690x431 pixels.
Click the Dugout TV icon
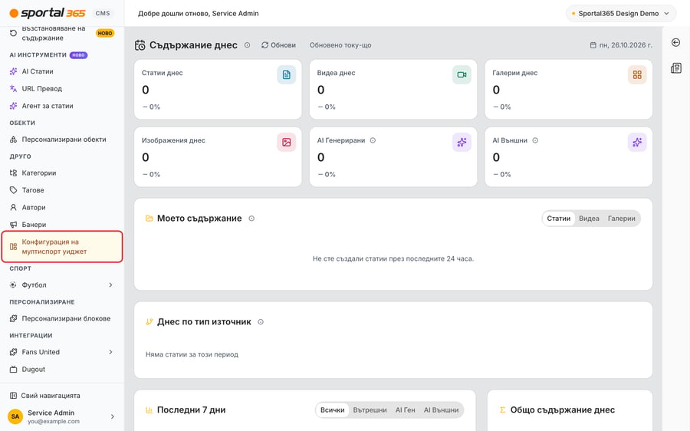pos(13,370)
